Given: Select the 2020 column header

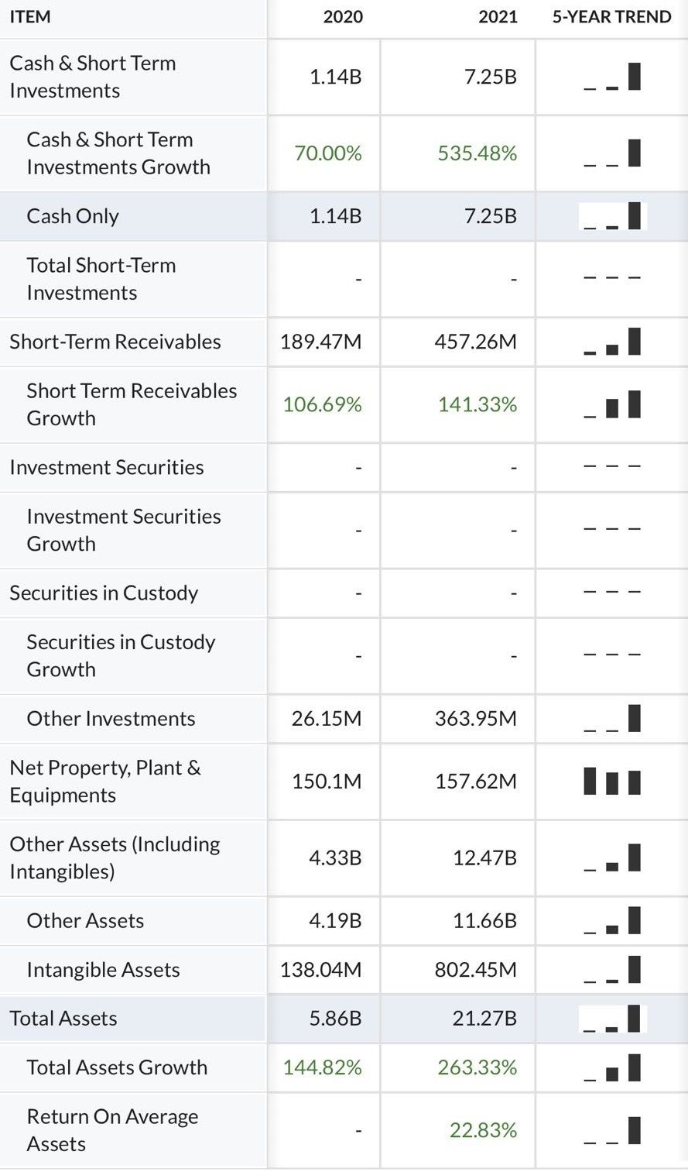Looking at the screenshot, I should pyautogui.click(x=343, y=17).
